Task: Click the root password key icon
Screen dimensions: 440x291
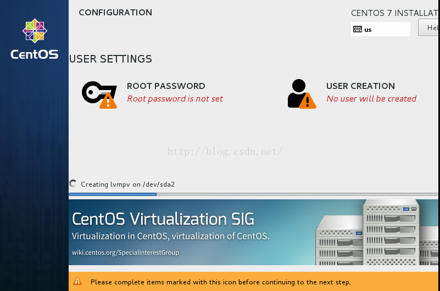Action: [99, 95]
